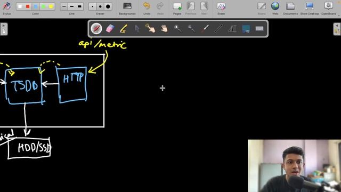The image size is (341, 192).
Task: Select the Pen tool in stylus palette
Action: pyautogui.click(x=96, y=28)
